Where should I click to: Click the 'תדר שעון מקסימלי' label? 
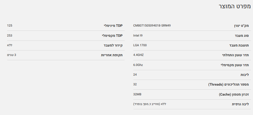[x=235, y=65]
